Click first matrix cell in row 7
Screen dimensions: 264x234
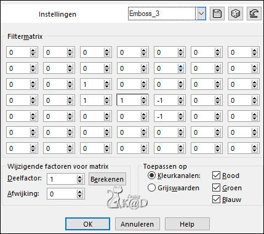18,148
